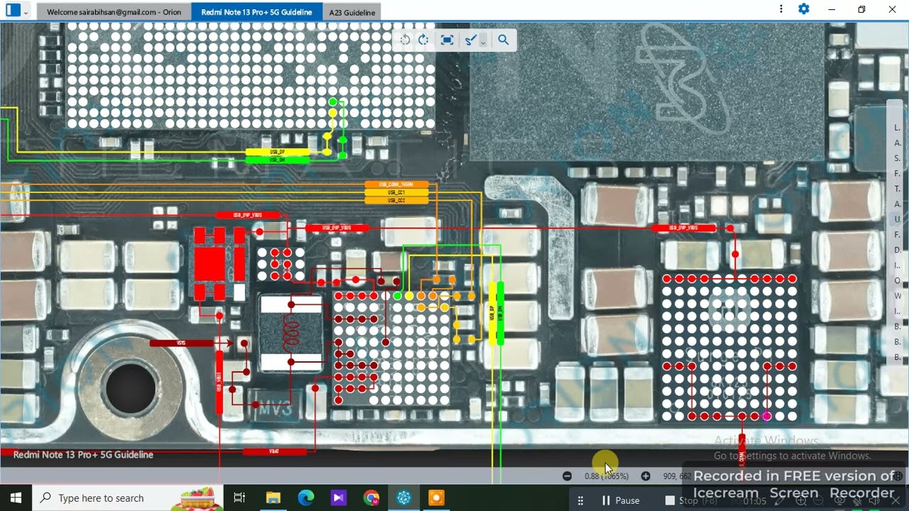Open the Orion settings gear
The height and width of the screenshot is (511, 909).
point(804,9)
